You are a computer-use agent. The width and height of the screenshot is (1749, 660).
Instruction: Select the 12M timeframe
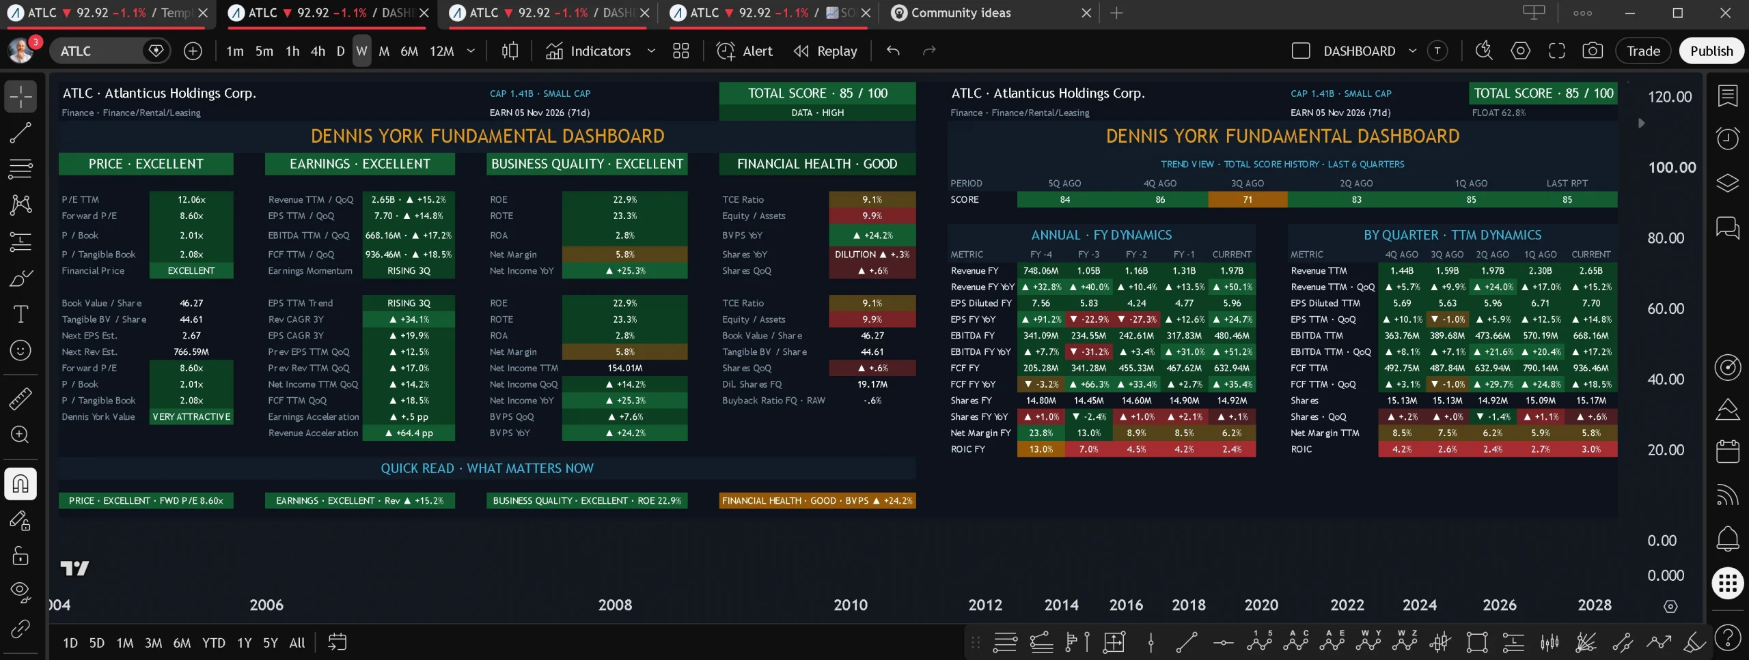click(441, 51)
